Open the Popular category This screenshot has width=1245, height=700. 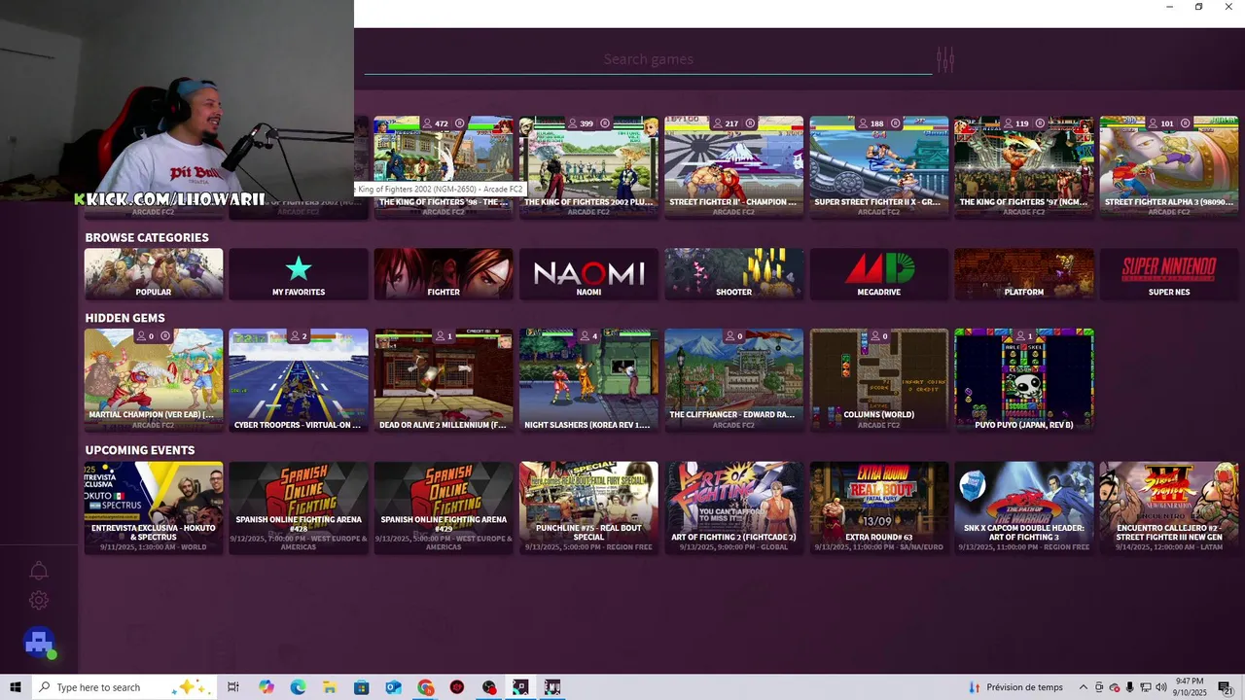point(154,273)
